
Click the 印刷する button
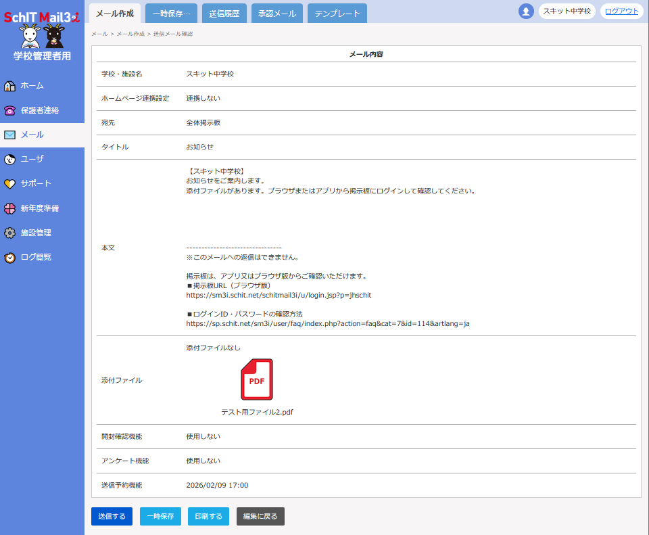pyautogui.click(x=208, y=517)
